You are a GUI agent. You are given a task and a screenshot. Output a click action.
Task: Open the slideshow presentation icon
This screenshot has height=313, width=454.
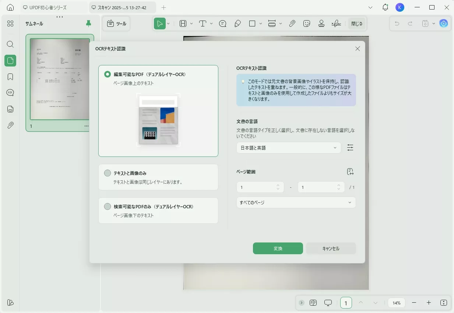point(328,303)
